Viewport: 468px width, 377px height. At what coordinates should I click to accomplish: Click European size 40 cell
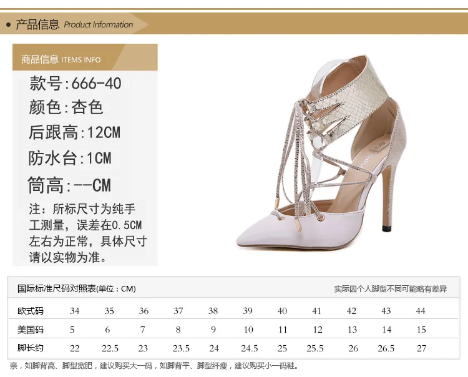tap(282, 311)
